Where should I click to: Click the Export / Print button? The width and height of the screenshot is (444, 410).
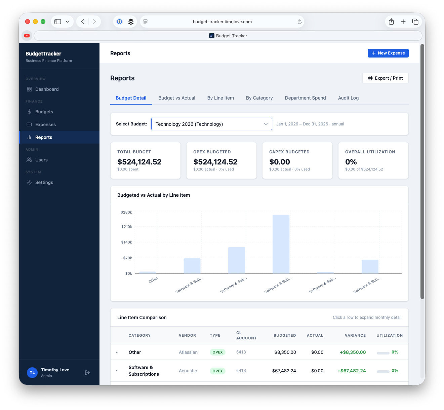click(385, 78)
